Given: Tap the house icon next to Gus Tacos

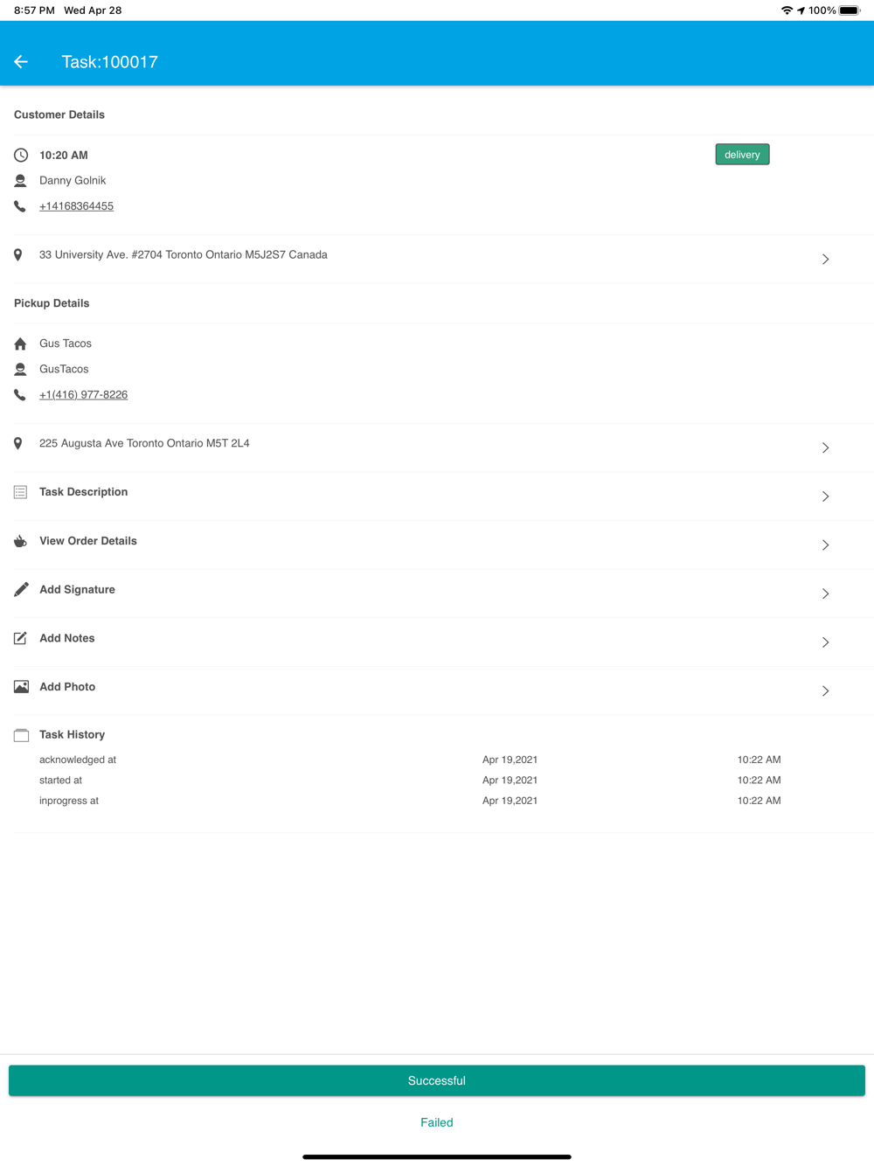Looking at the screenshot, I should [x=21, y=344].
